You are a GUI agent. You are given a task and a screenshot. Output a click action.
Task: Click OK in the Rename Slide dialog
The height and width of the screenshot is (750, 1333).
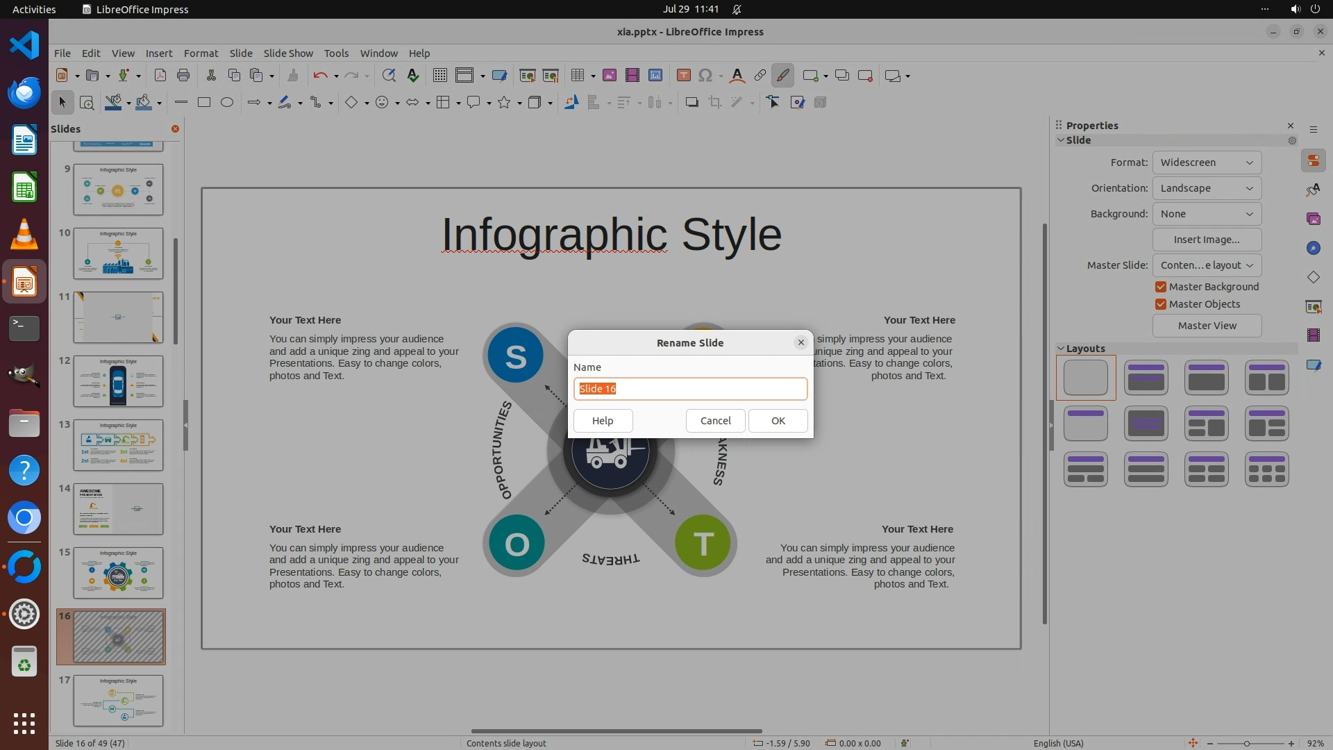coord(778,421)
